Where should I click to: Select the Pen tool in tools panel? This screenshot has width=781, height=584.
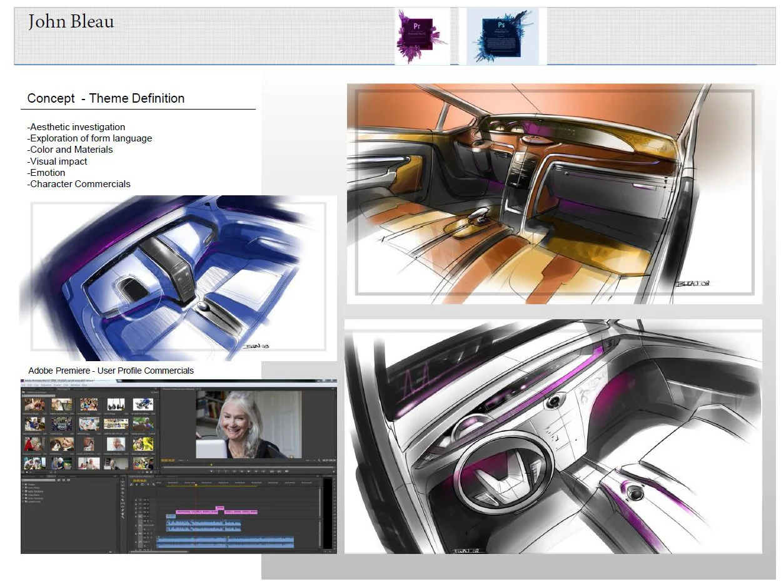tap(123, 510)
